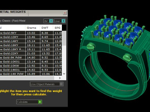The image size is (150, 112).
Task: Click the scroll right arrow of table
Action: point(60,78)
